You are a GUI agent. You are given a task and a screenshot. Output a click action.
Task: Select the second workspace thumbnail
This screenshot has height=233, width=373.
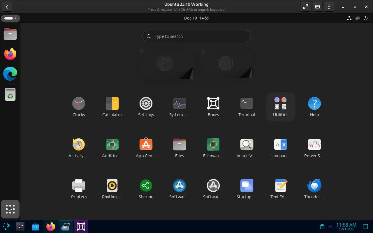[x=227, y=64]
